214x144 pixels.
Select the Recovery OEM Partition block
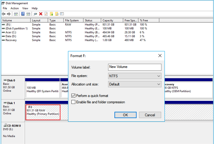[x=188, y=90]
